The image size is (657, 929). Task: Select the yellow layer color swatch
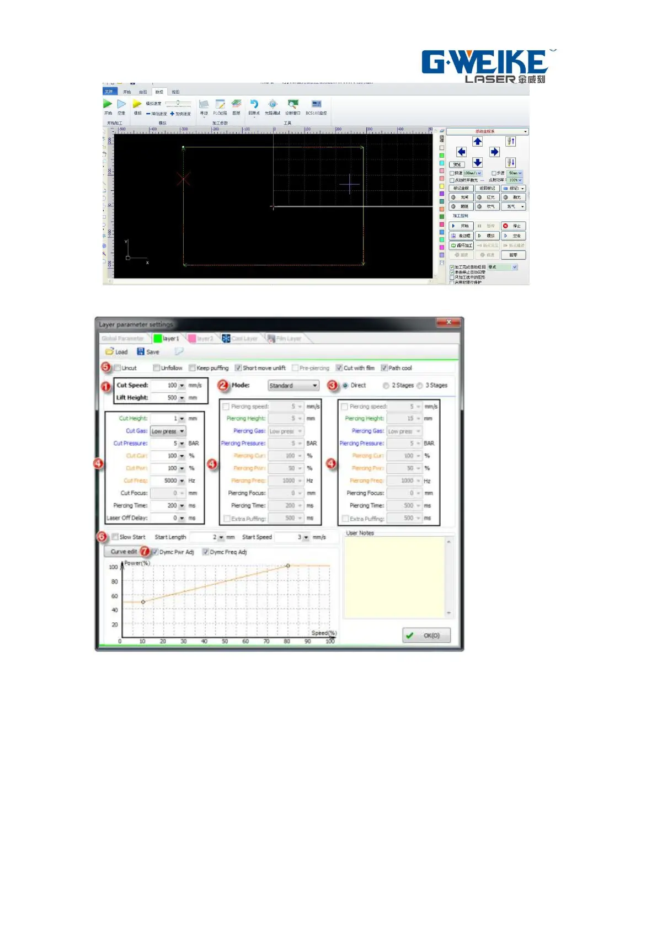tap(442, 186)
